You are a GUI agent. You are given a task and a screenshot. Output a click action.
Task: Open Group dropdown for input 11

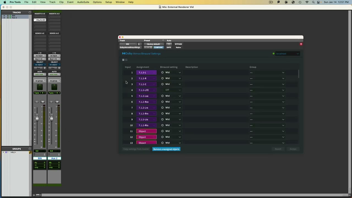coord(267,131)
